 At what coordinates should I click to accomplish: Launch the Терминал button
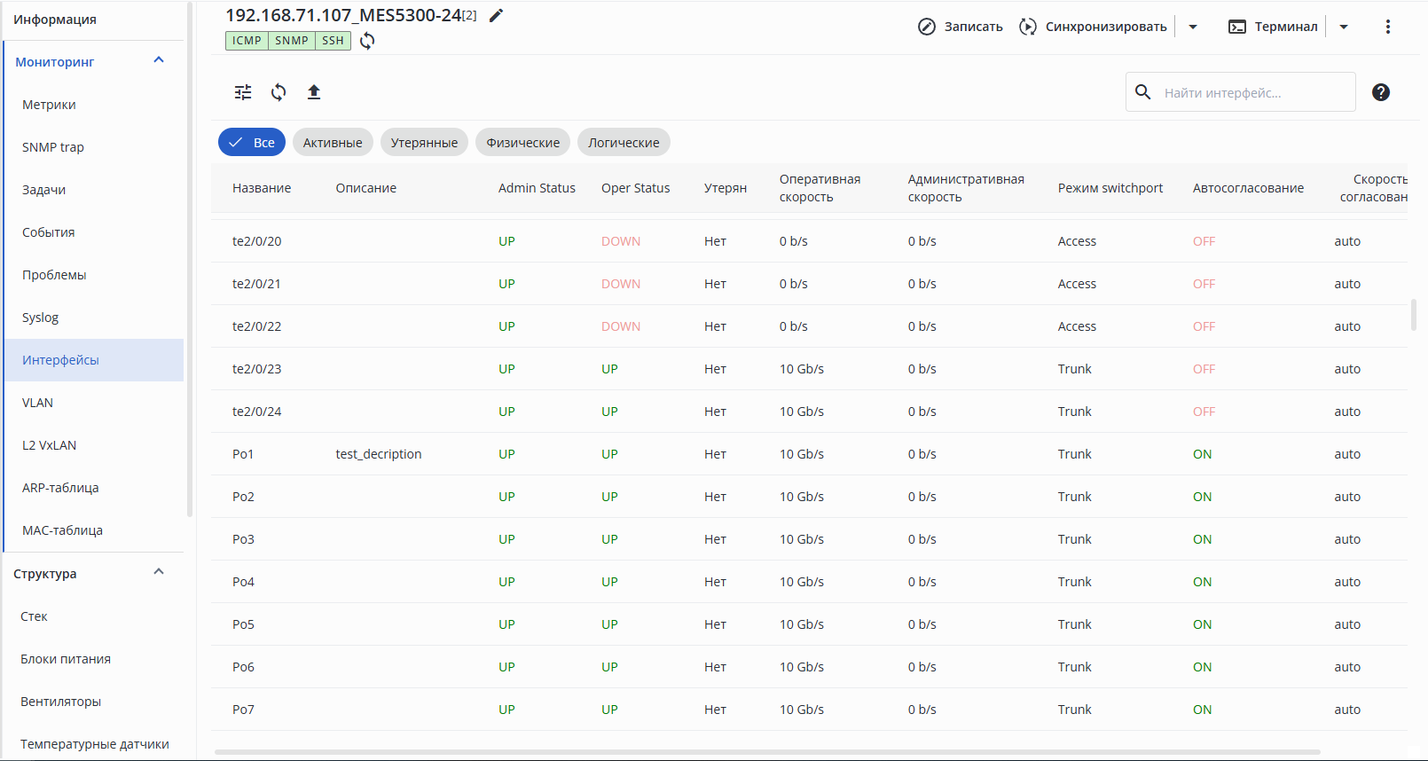(1274, 27)
